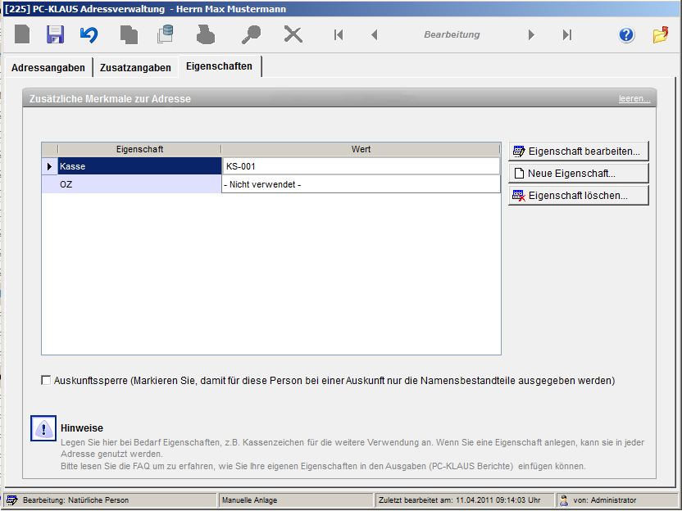Screen dimensions: 682x511
Task: Go to the next record
Action: pyautogui.click(x=531, y=34)
